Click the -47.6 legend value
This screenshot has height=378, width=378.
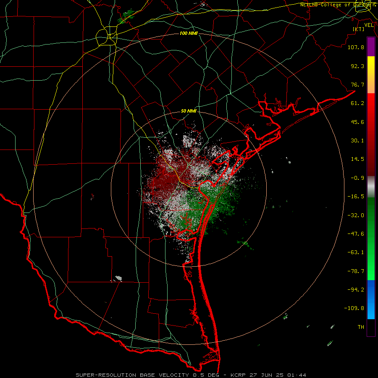point(356,234)
